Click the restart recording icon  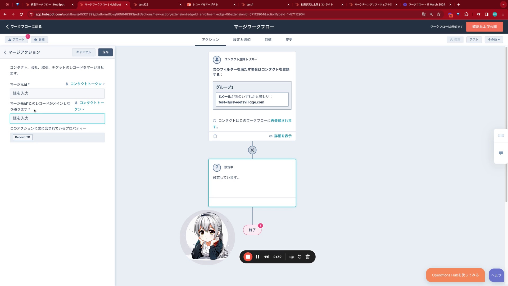[300, 257]
